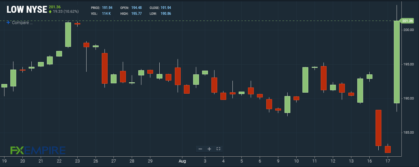
Task: Select the 10 date axis label
Action: (x=296, y=161)
